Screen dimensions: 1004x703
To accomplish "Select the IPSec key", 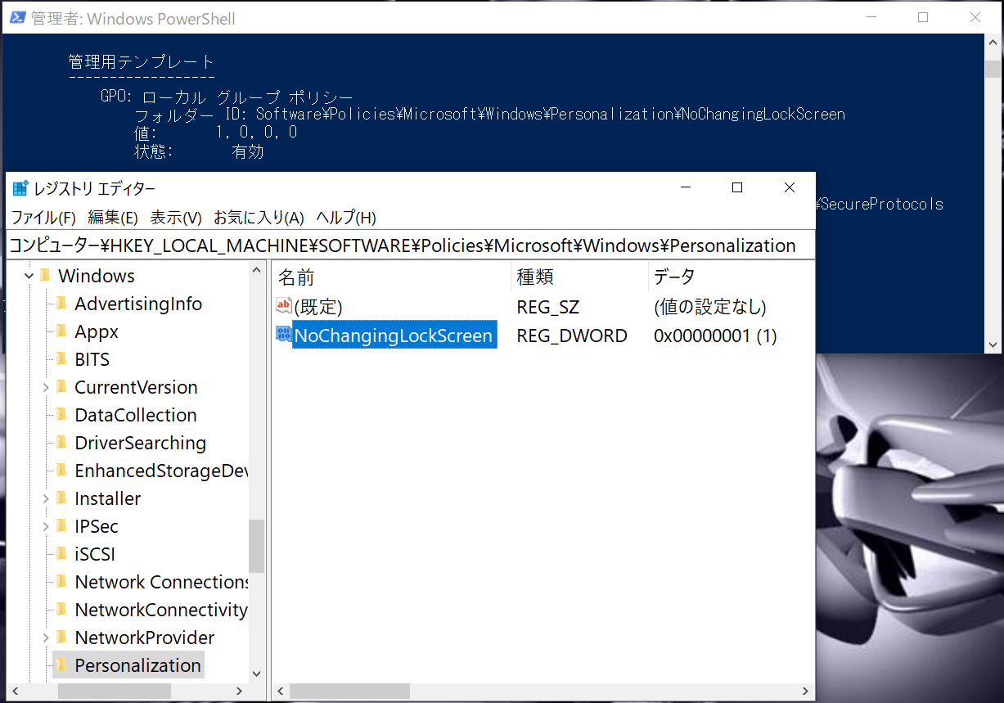I will coord(97,526).
